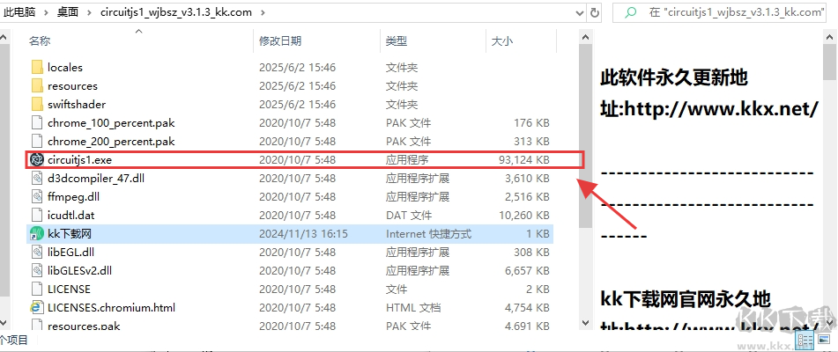838x352 pixels.
Task: Select chrome_100_percent.pak file name
Action: click(111, 122)
